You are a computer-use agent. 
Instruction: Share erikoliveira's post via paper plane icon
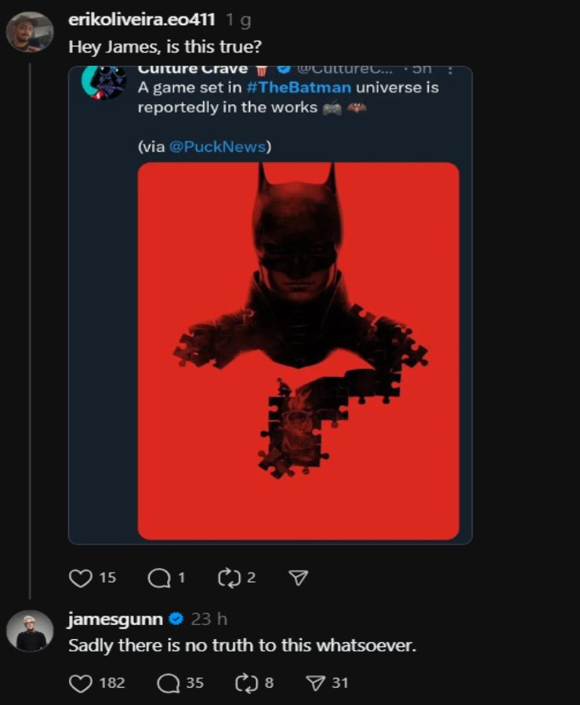click(298, 578)
